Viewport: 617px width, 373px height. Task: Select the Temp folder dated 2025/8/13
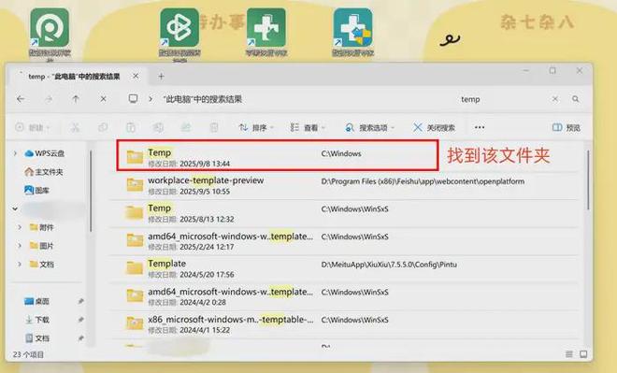click(343, 213)
